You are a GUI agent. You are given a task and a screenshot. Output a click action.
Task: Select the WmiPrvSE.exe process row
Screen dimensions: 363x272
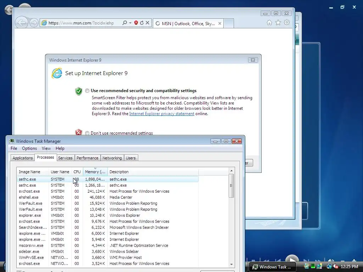tap(108, 257)
